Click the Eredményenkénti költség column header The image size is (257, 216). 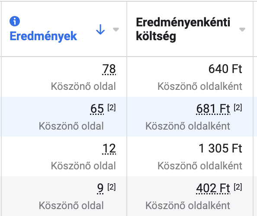[x=183, y=29]
